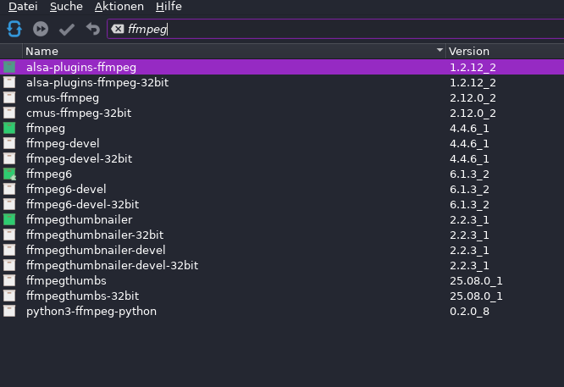Click the undo changes arrow icon
Image resolution: width=564 pixels, height=387 pixels.
point(93,30)
